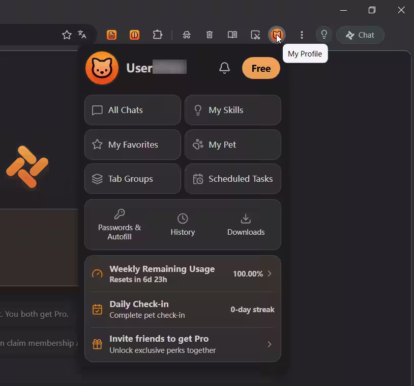Open the reading mode book icon

coord(232,35)
